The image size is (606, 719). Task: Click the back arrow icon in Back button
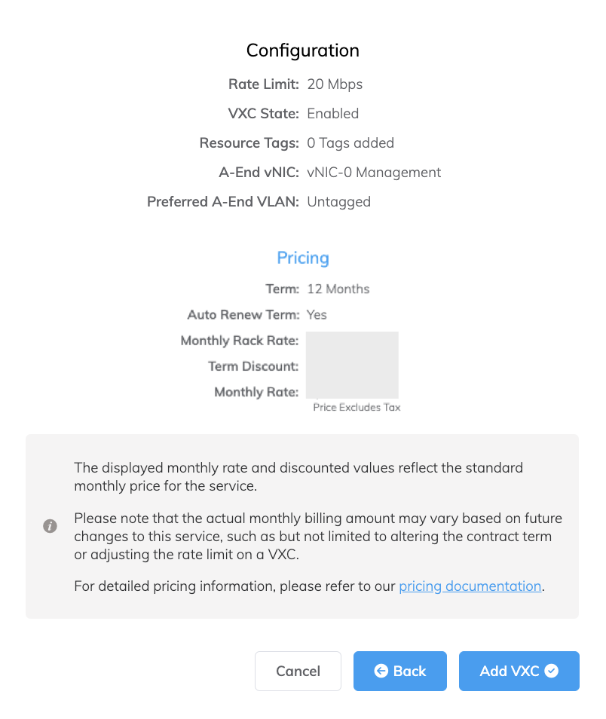point(383,671)
